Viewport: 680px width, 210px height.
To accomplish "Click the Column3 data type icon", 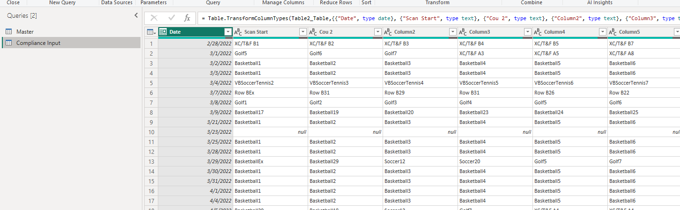I will (x=463, y=32).
